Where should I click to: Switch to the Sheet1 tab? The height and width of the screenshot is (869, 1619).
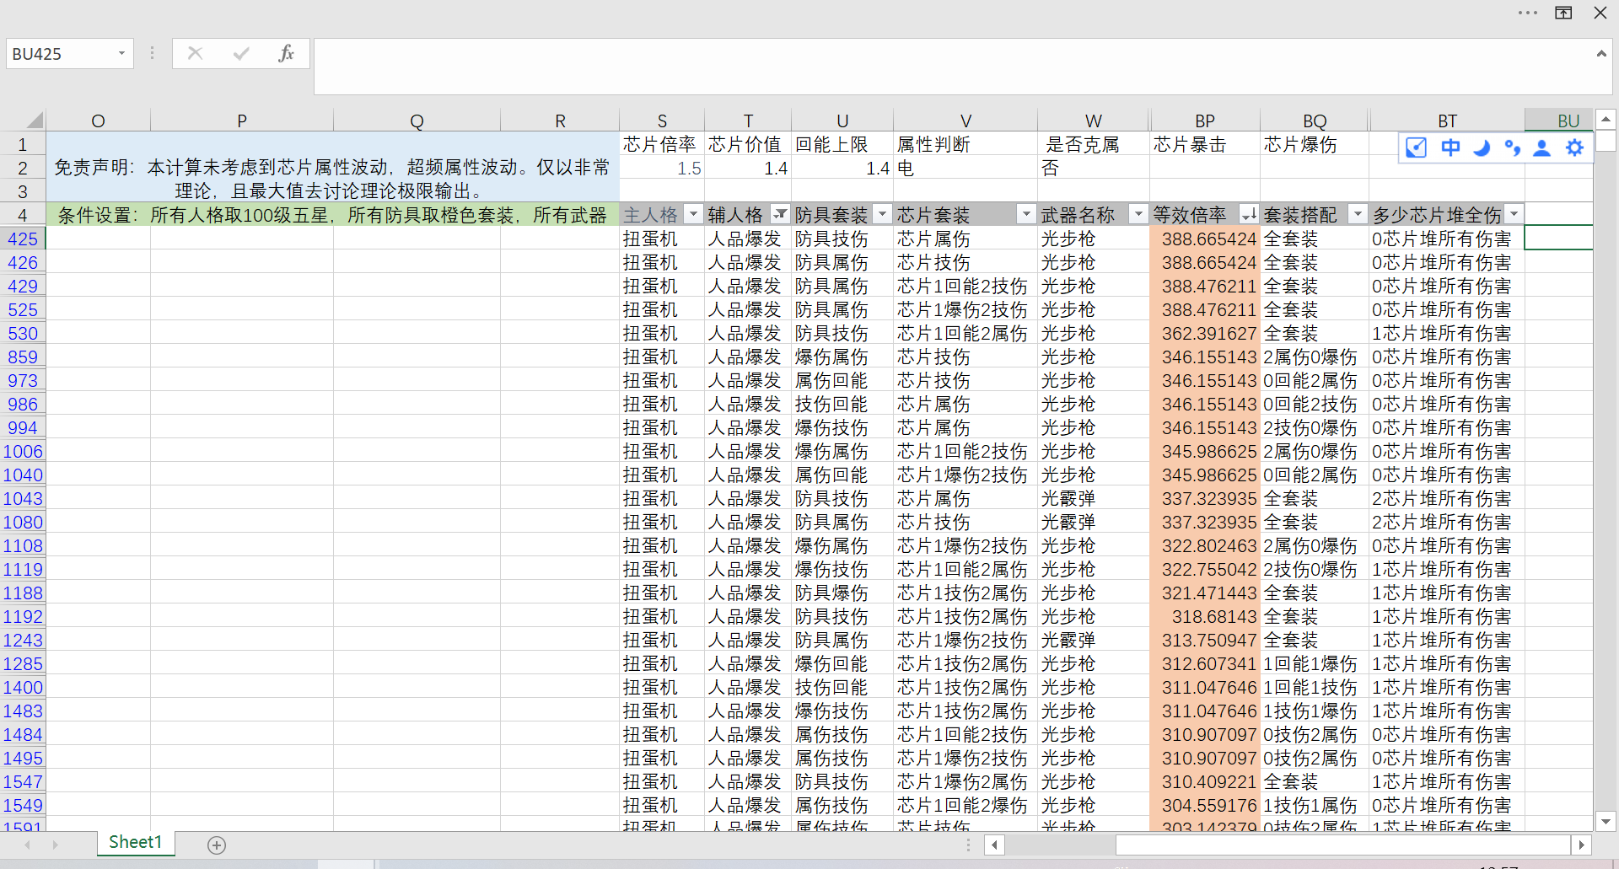pos(136,842)
